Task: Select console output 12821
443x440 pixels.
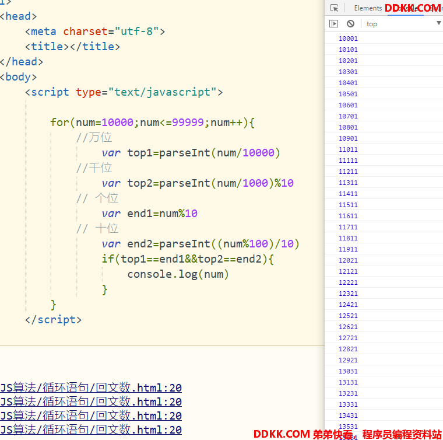Action: click(x=348, y=349)
